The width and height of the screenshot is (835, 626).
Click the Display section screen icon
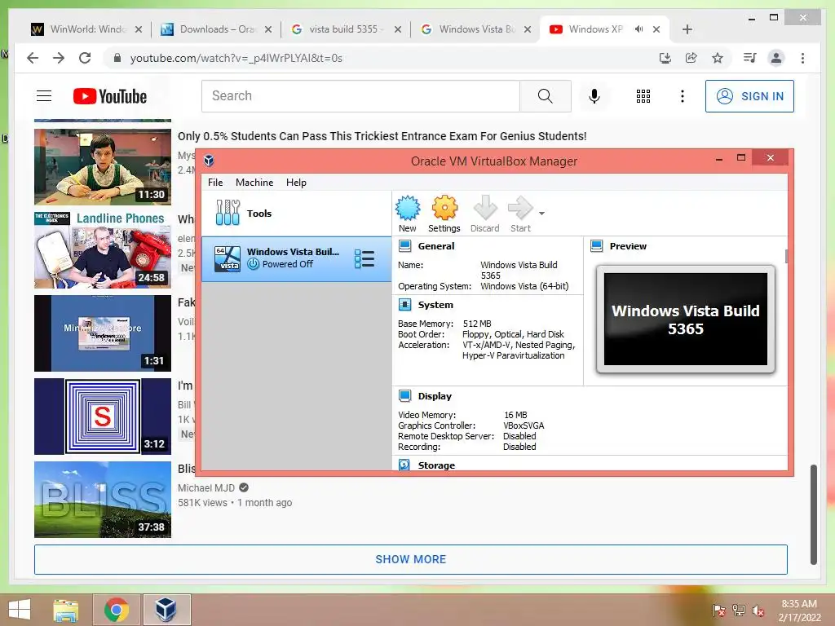pos(404,396)
